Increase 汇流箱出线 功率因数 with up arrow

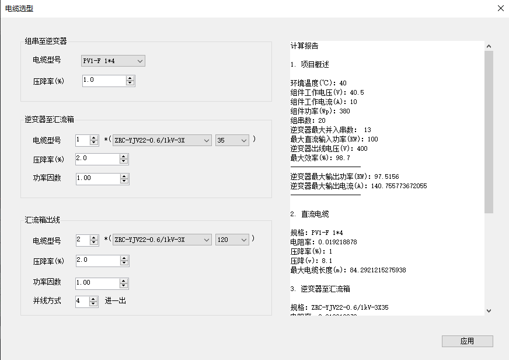124,280
